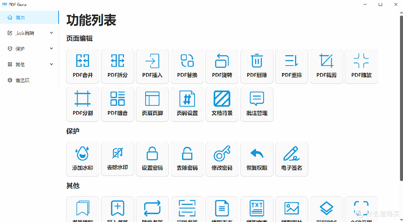
Task: Open the PDF组合 (combine) tool
Action: coord(117,104)
